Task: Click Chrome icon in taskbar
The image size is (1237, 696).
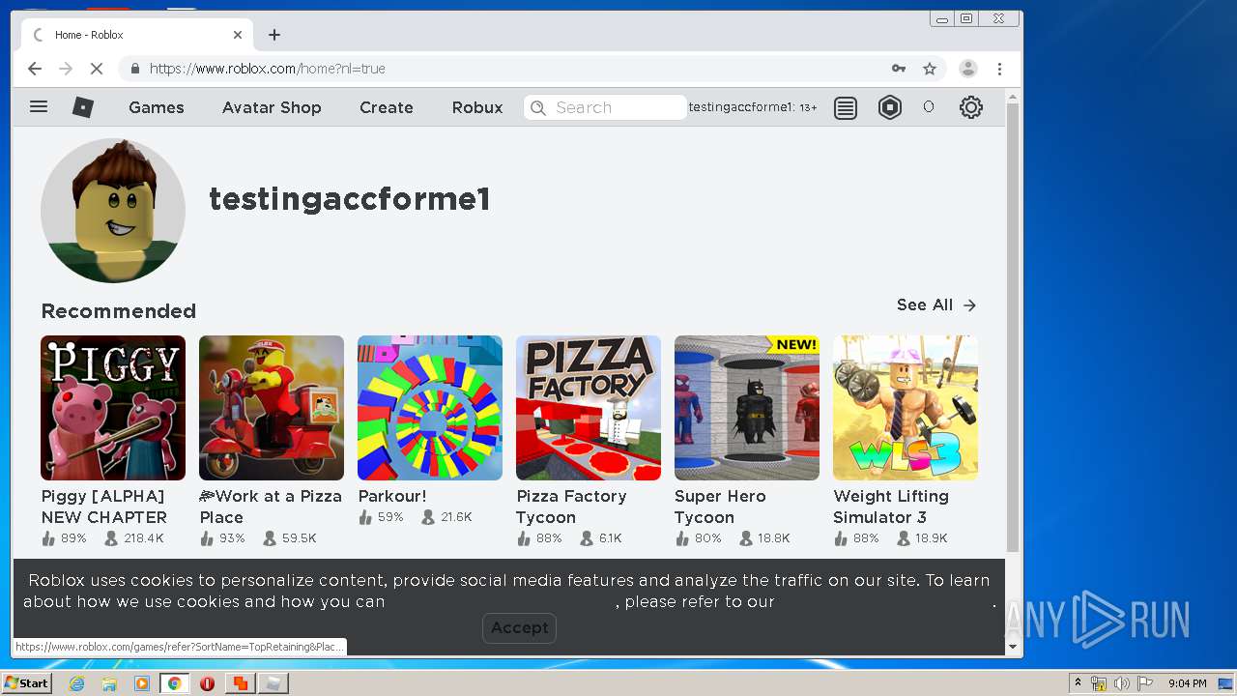Action: 174,683
